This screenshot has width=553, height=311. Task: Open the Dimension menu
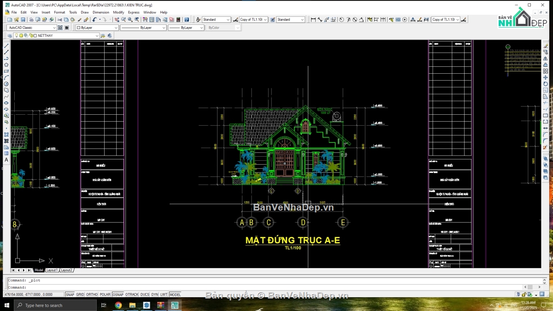tap(101, 12)
